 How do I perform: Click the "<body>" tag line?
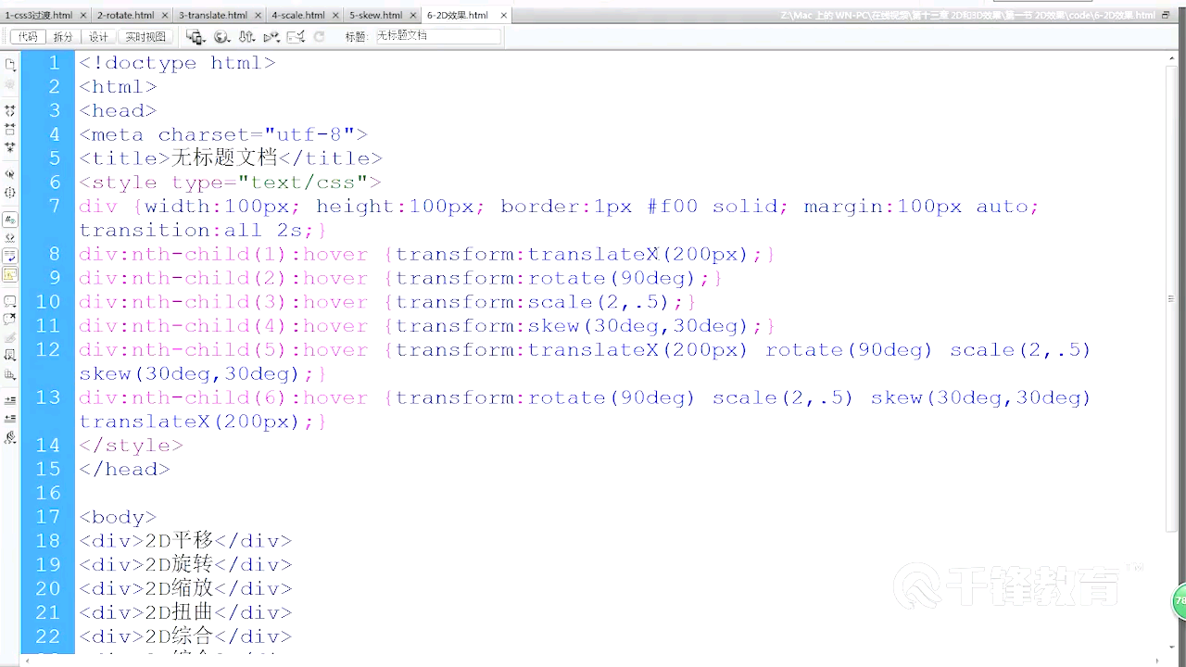[x=118, y=517]
